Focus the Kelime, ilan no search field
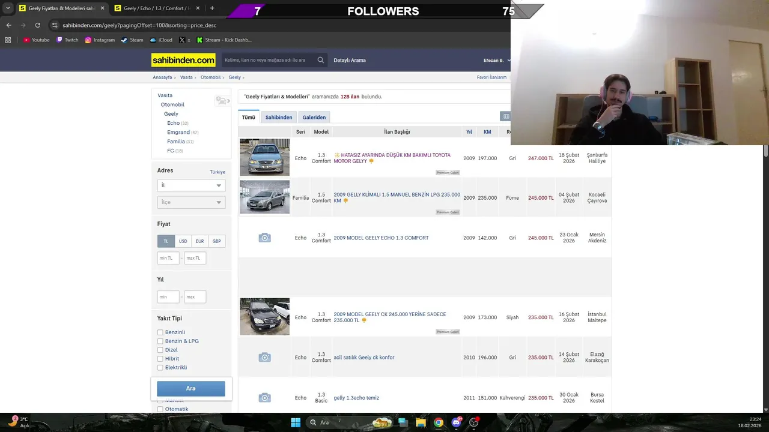769x432 pixels. pos(268,60)
